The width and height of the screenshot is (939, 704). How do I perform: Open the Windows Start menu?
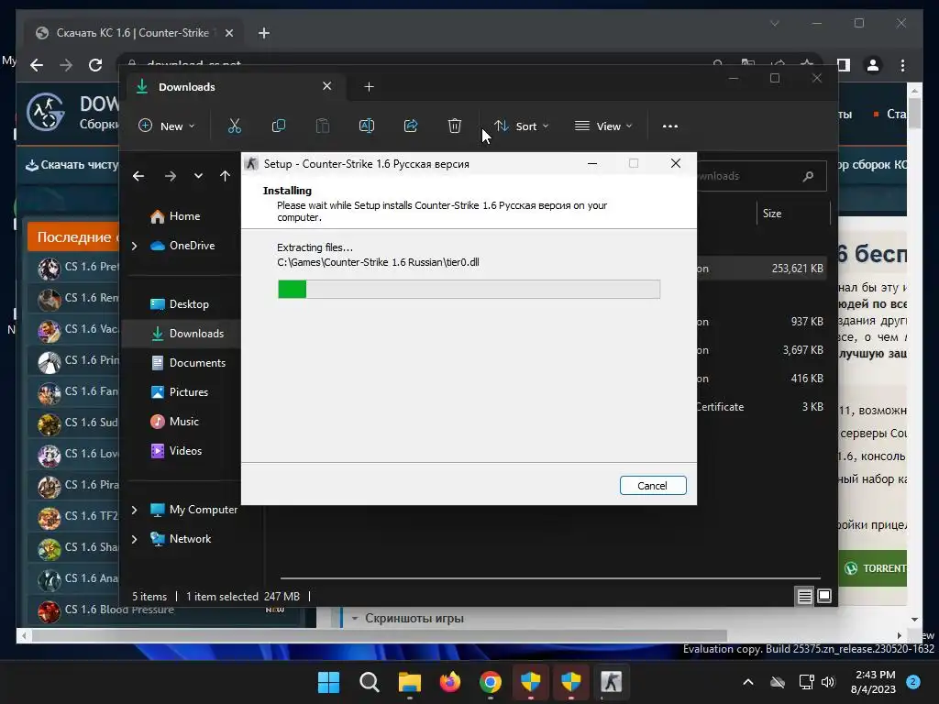click(x=329, y=682)
